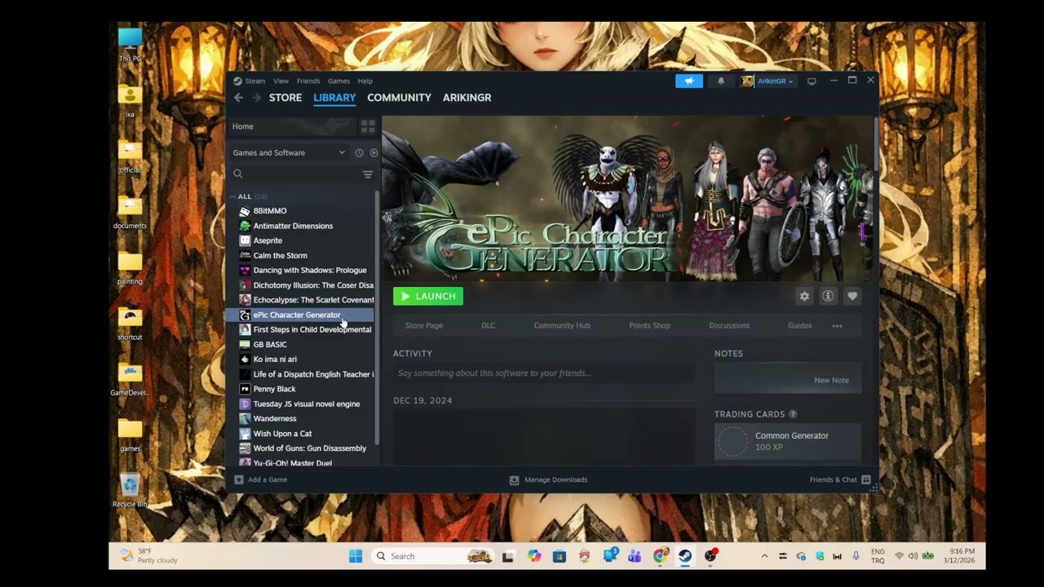1044x587 pixels.
Task: Click the library Home button
Action: [x=292, y=126]
